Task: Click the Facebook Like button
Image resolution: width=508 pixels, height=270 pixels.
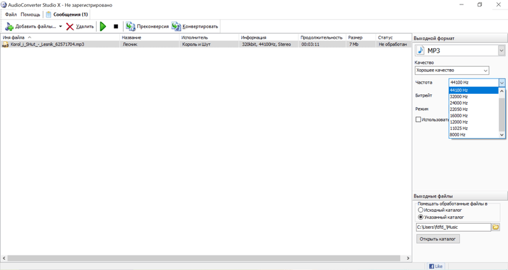Action: tap(436, 266)
